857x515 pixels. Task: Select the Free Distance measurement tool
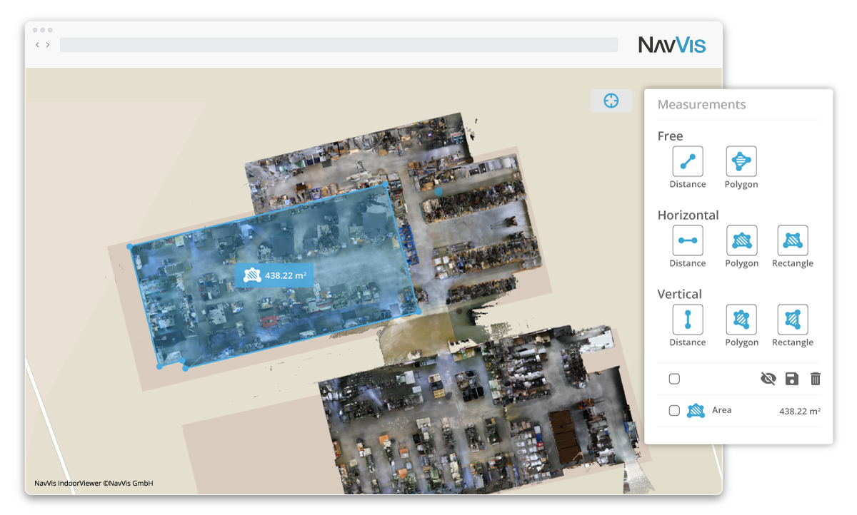688,162
